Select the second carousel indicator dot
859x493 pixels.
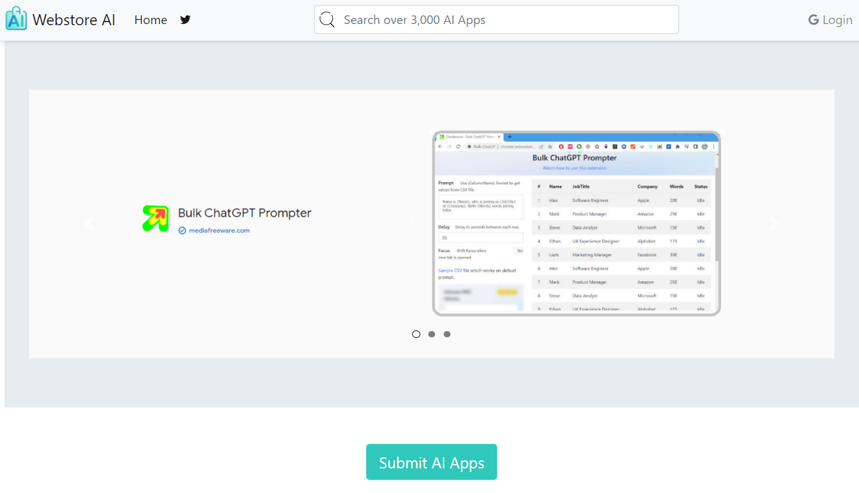pos(431,334)
